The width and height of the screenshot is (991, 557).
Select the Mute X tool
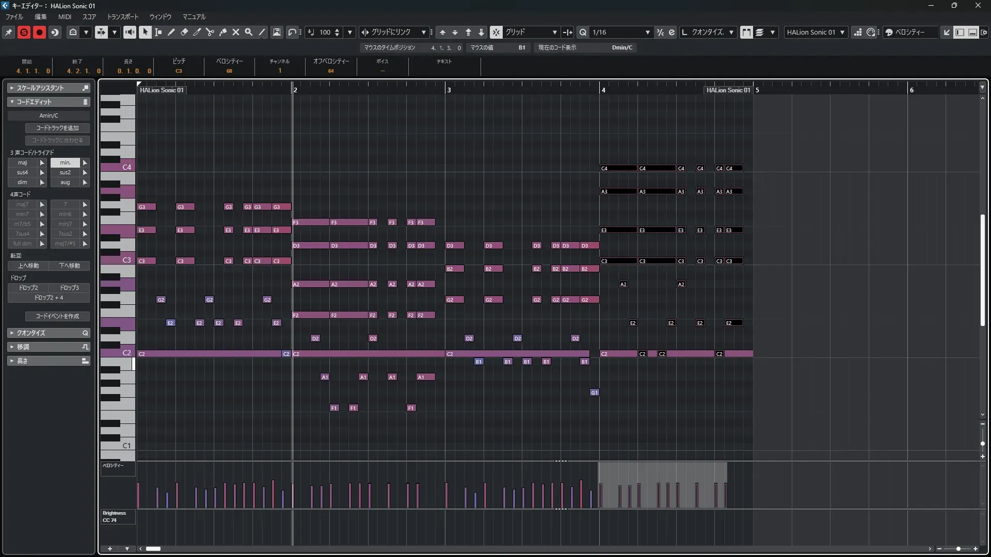click(236, 32)
